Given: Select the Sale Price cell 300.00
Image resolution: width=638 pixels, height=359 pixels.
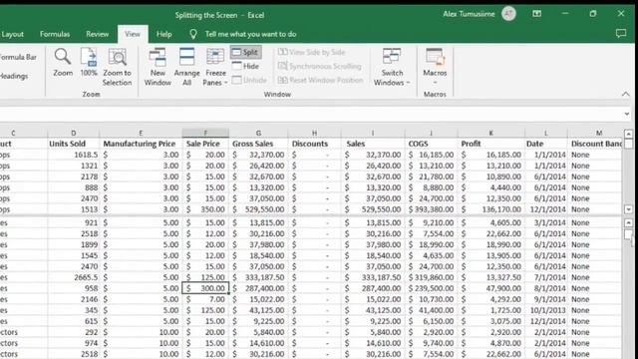Looking at the screenshot, I should click(x=205, y=288).
